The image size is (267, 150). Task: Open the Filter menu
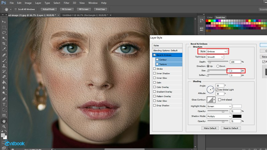[67, 3]
